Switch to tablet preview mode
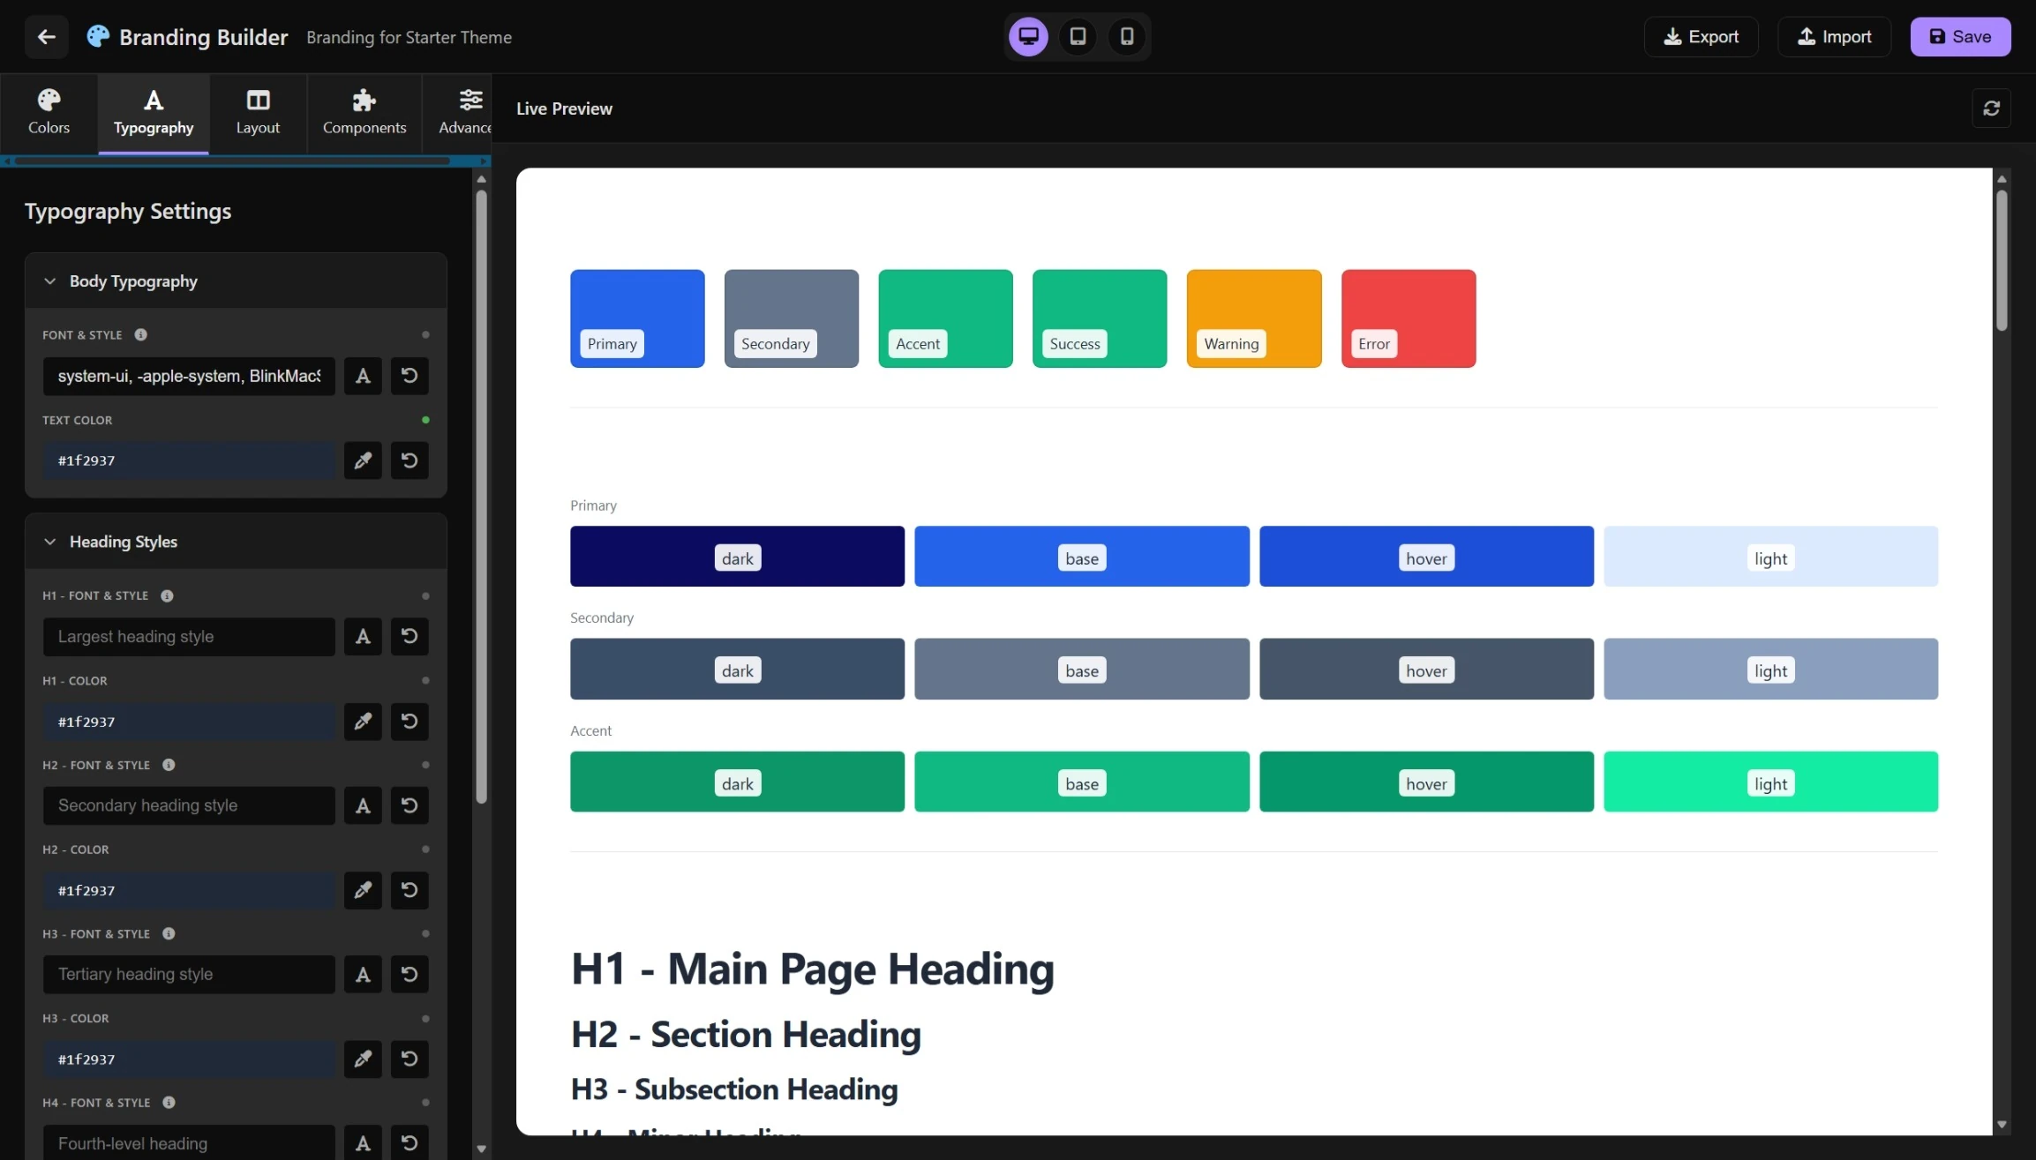The width and height of the screenshot is (2036, 1160). 1078,36
